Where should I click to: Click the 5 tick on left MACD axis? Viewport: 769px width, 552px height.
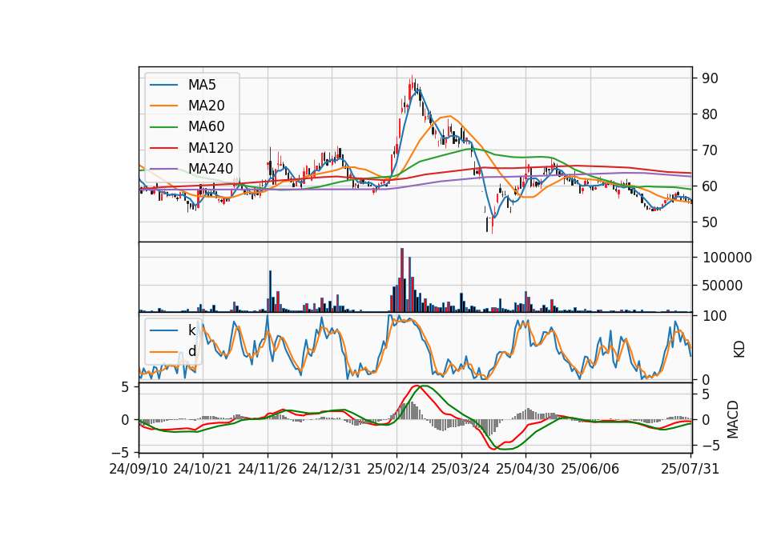pyautogui.click(x=125, y=387)
